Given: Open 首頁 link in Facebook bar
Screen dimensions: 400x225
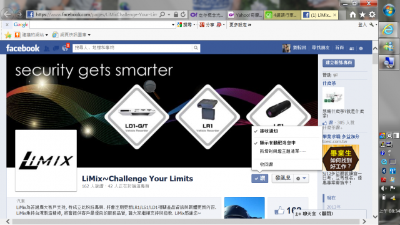Looking at the screenshot, I should pos(339,47).
